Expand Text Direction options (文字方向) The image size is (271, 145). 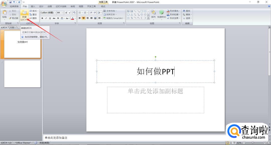coord(110,11)
